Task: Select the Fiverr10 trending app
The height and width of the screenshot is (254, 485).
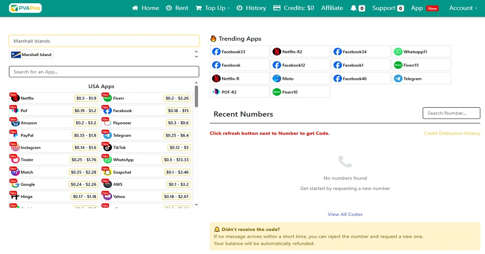Action: pos(300,92)
